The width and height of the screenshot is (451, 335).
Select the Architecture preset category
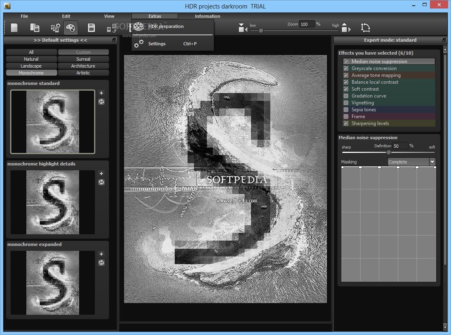(84, 66)
